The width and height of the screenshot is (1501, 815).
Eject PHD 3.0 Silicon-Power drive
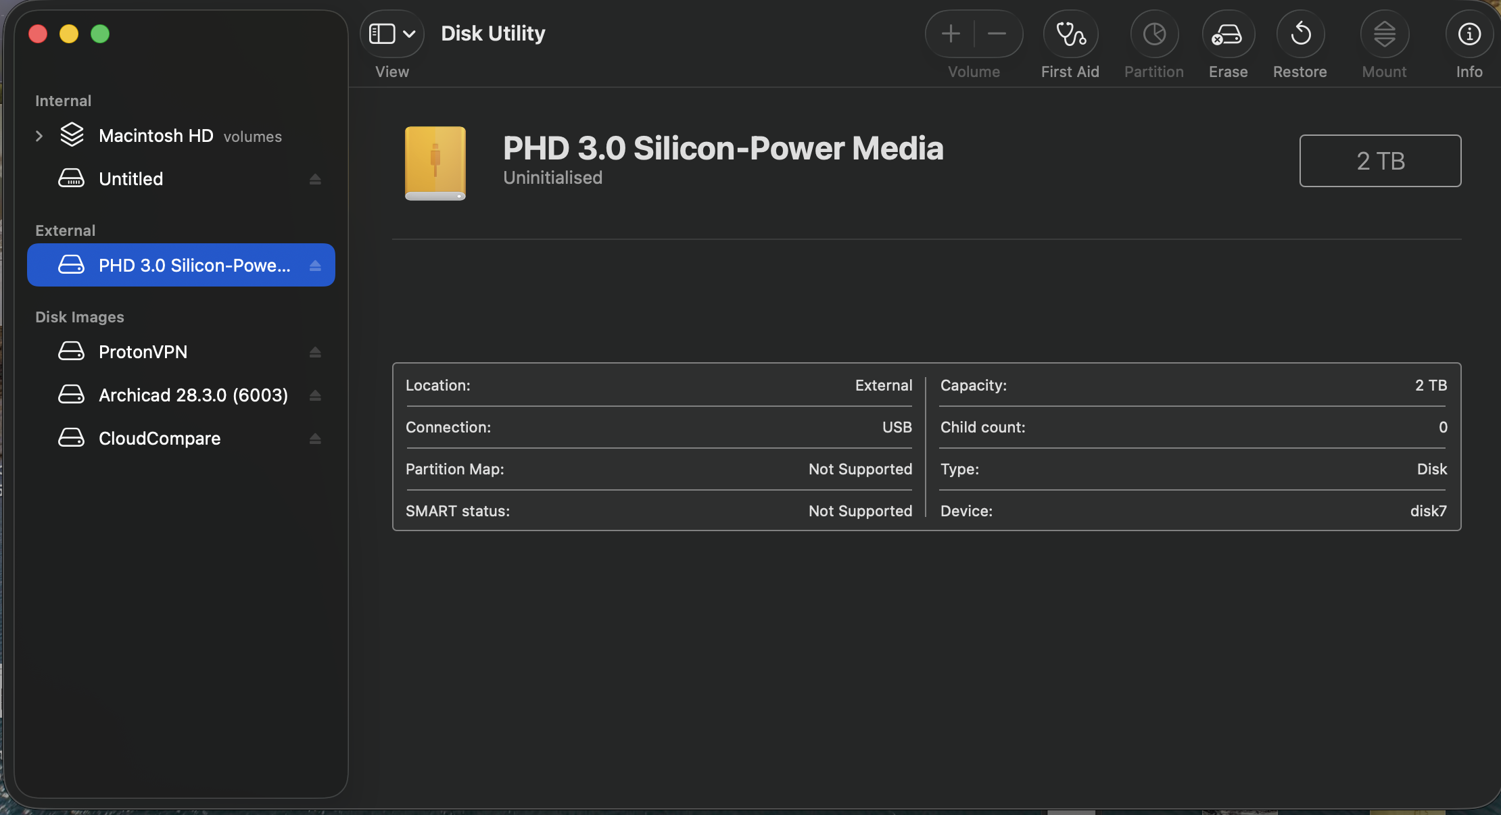(x=315, y=266)
